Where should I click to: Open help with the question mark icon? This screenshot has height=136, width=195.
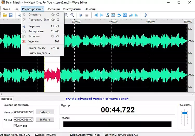click(145, 15)
